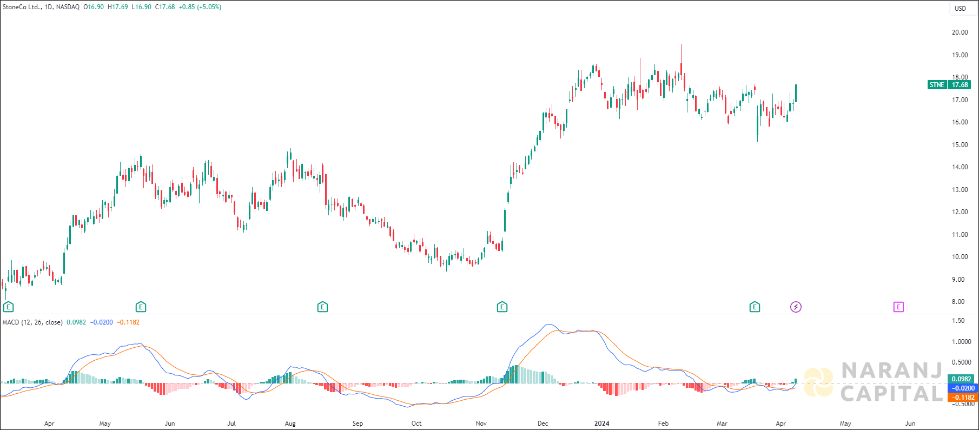Click the August 2023 earnings E icon
The image size is (979, 430).
[x=322, y=307]
